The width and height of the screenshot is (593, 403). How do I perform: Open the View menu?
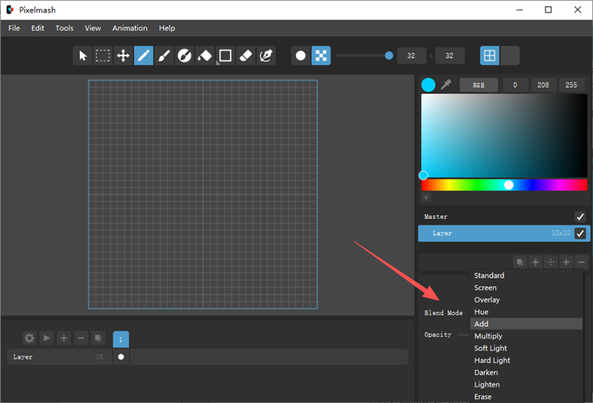pyautogui.click(x=93, y=28)
